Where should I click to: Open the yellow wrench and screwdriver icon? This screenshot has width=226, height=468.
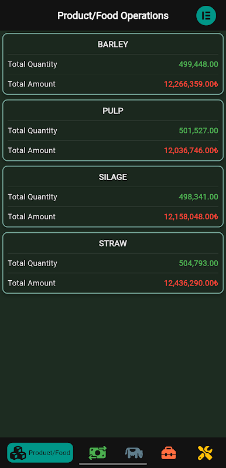(x=205, y=453)
